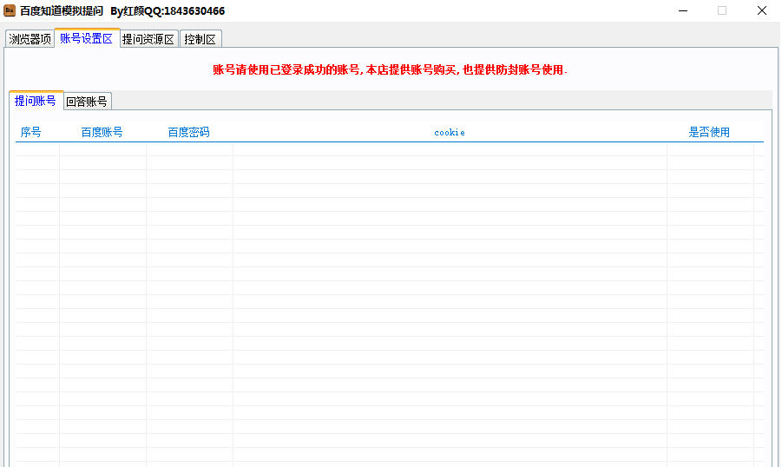Image resolution: width=782 pixels, height=467 pixels.
Task: Switch to the 浏览器项 tab
Action: [x=30, y=39]
